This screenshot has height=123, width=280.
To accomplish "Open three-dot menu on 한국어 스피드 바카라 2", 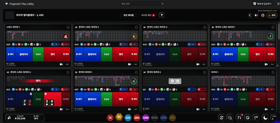I will [136, 64].
